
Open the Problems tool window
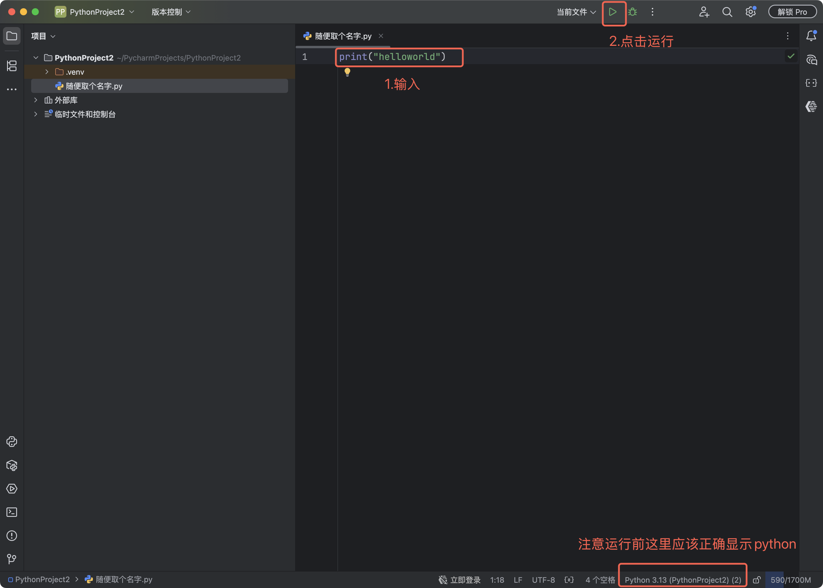coord(11,535)
